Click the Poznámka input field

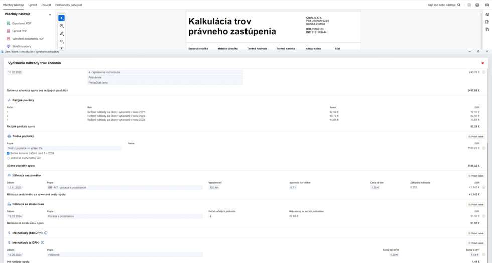tap(165, 77)
